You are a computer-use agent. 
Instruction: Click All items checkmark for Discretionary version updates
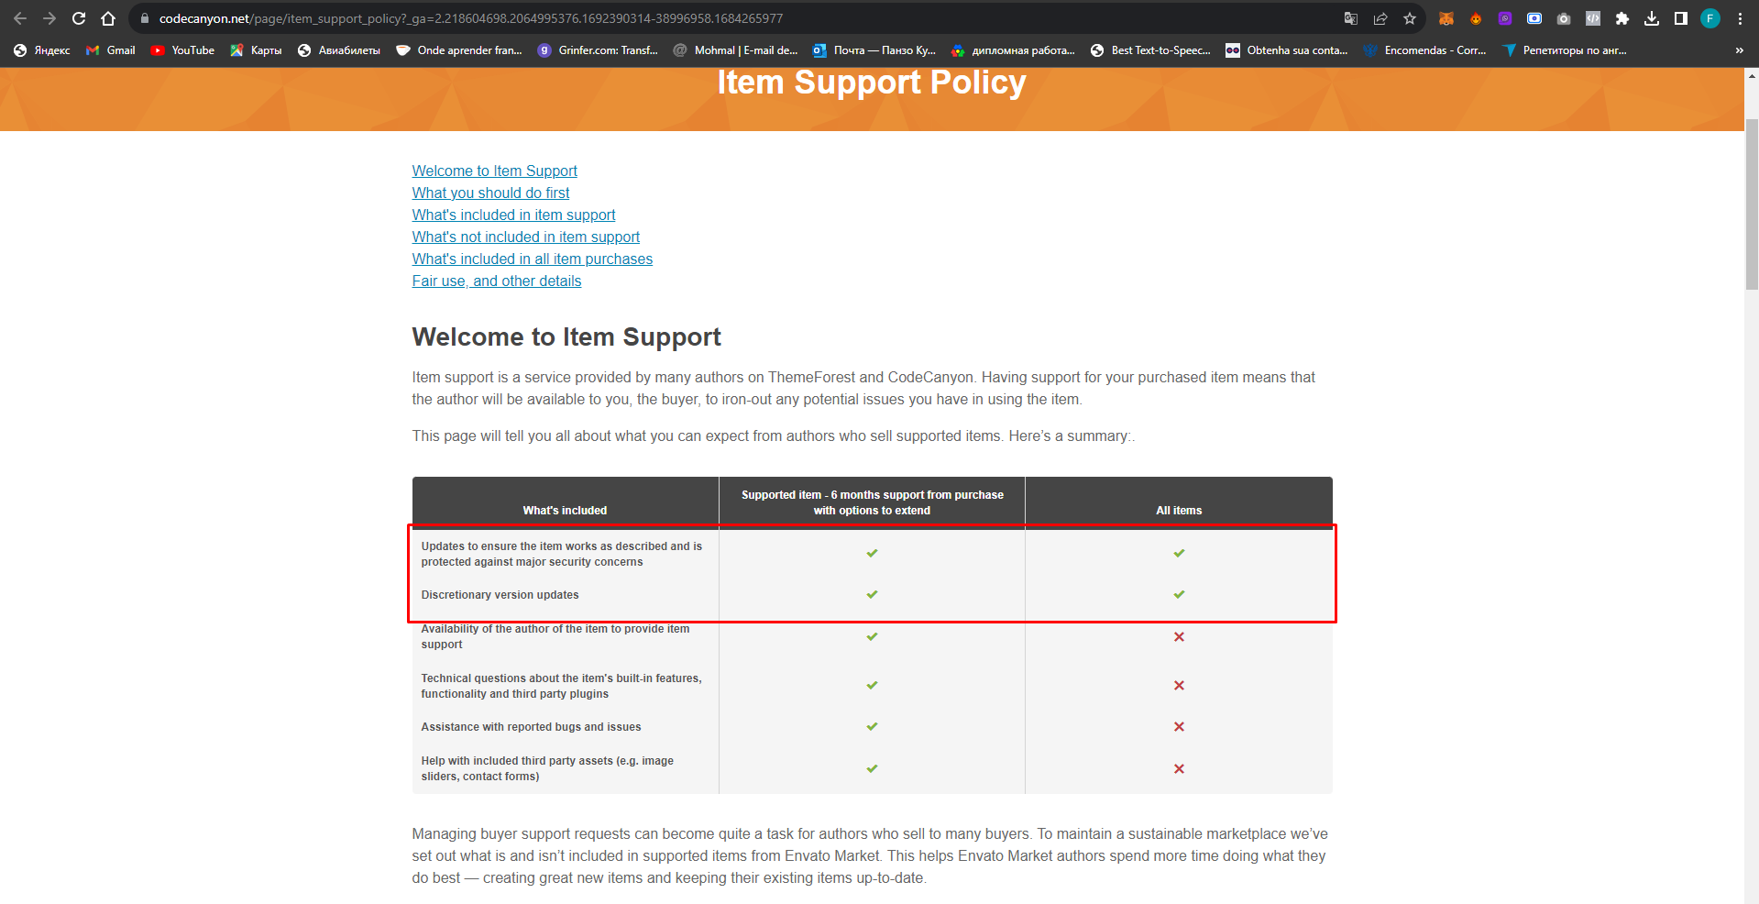click(x=1179, y=594)
